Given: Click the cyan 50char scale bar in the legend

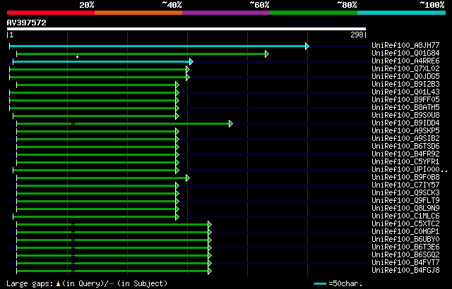Looking at the screenshot, I should click(320, 284).
